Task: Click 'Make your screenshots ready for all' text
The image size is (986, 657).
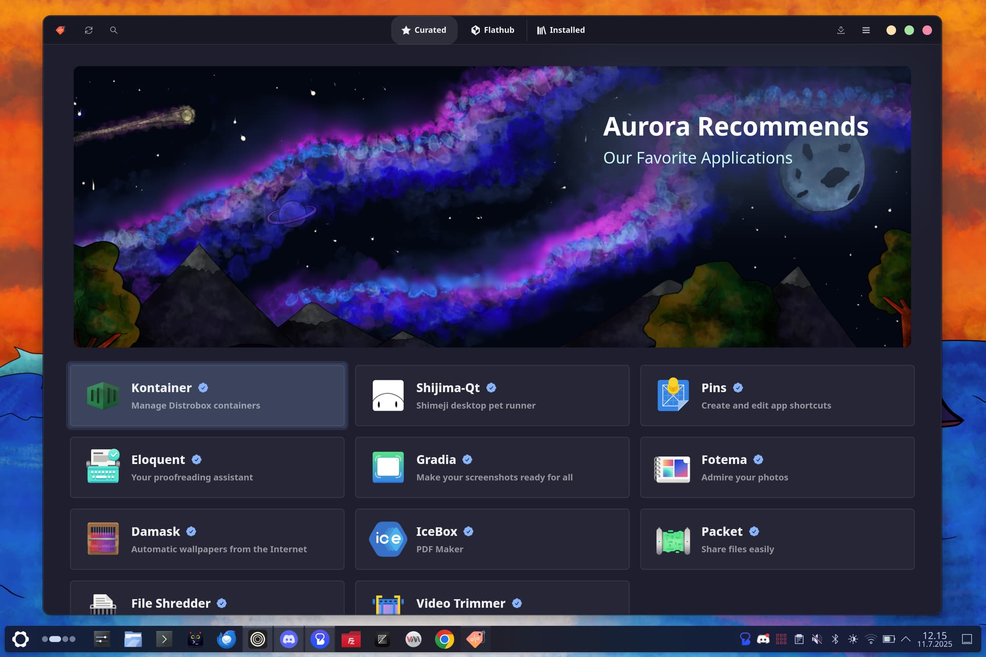Action: pos(495,477)
